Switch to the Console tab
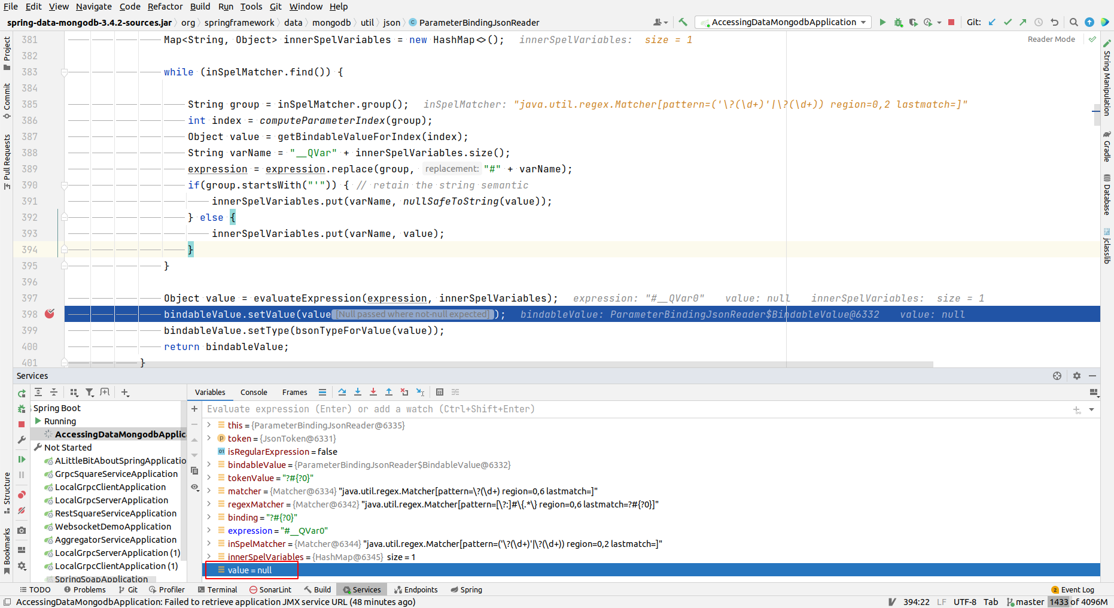The width and height of the screenshot is (1114, 608). coord(254,392)
